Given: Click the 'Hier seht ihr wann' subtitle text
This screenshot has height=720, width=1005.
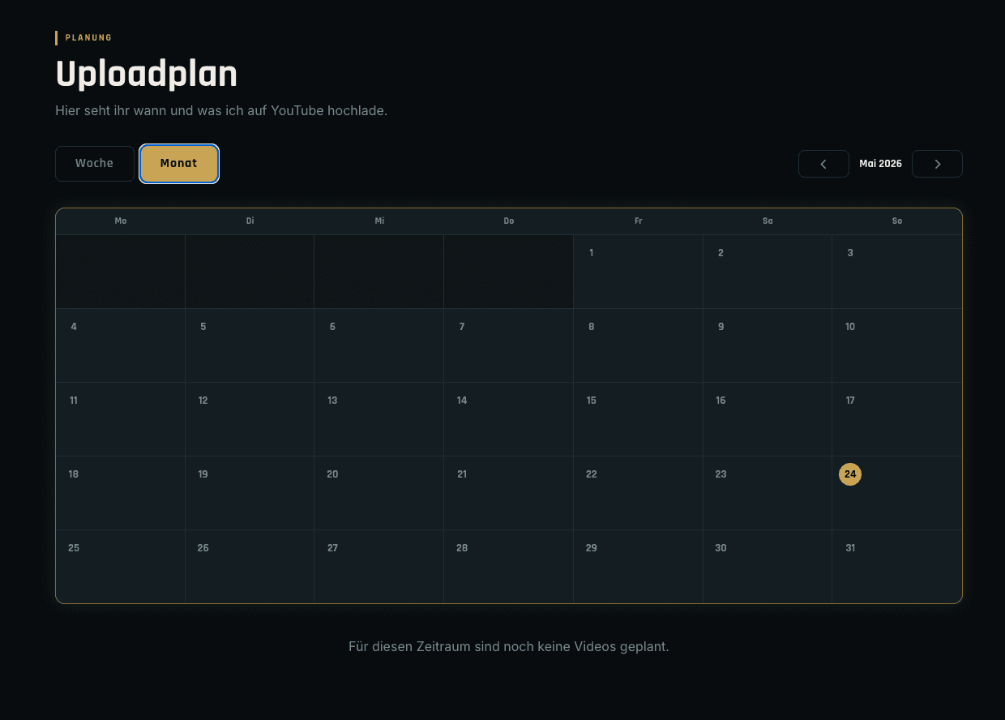Looking at the screenshot, I should (x=221, y=110).
